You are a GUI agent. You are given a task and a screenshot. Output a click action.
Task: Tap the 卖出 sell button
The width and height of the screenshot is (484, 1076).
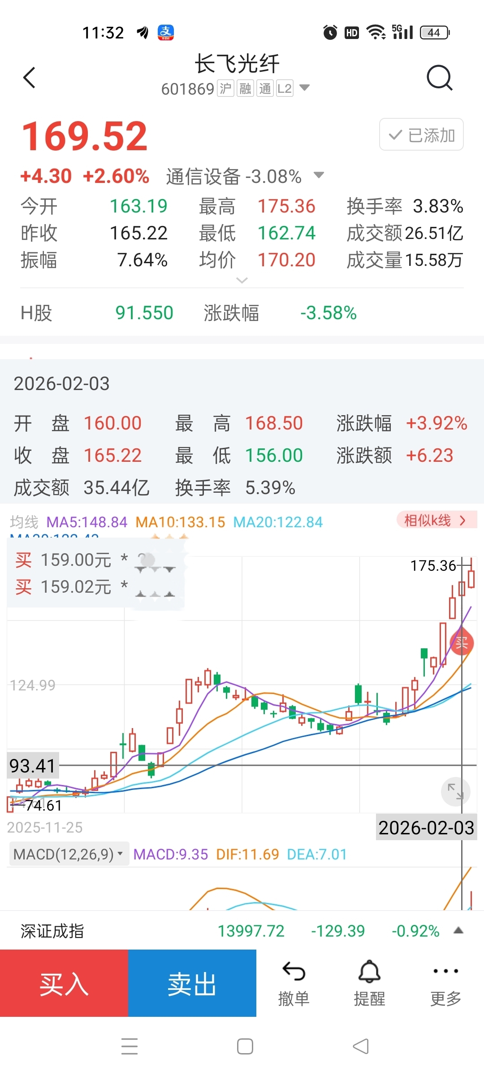pyautogui.click(x=192, y=984)
